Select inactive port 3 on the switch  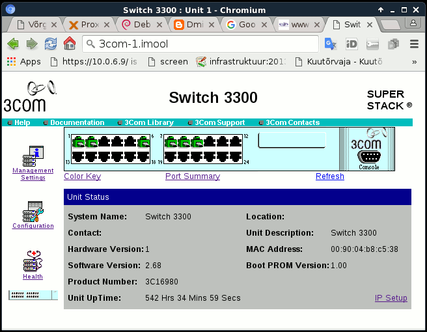tap(104, 142)
